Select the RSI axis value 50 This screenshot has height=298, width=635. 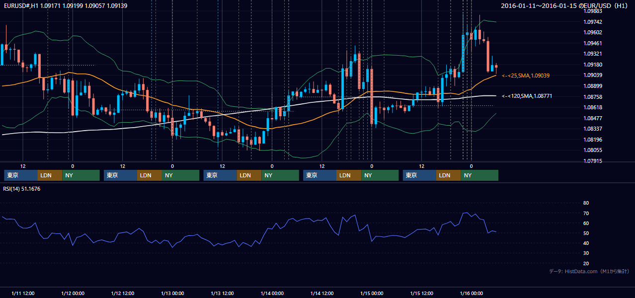[x=586, y=233]
